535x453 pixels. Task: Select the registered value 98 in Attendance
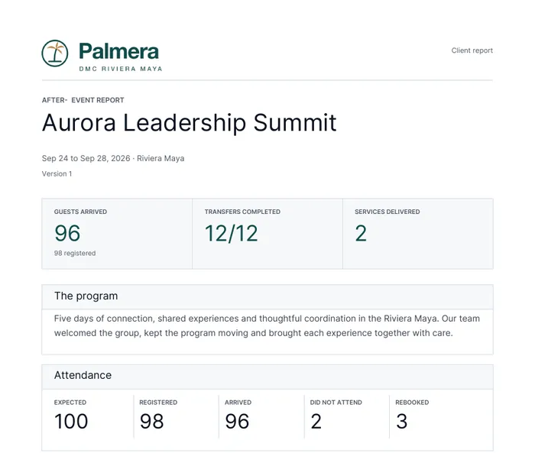[152, 421]
